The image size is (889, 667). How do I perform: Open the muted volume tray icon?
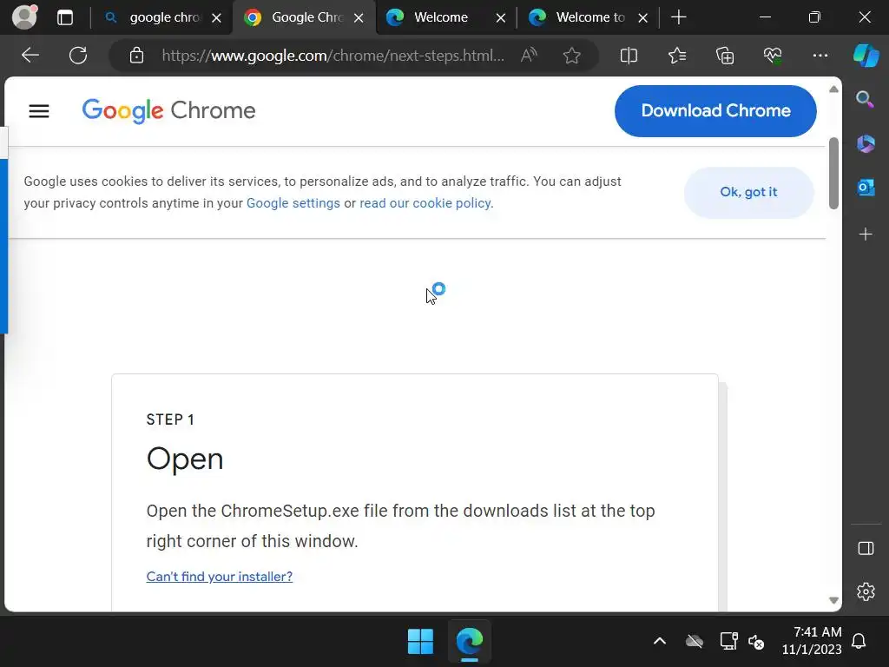756,642
